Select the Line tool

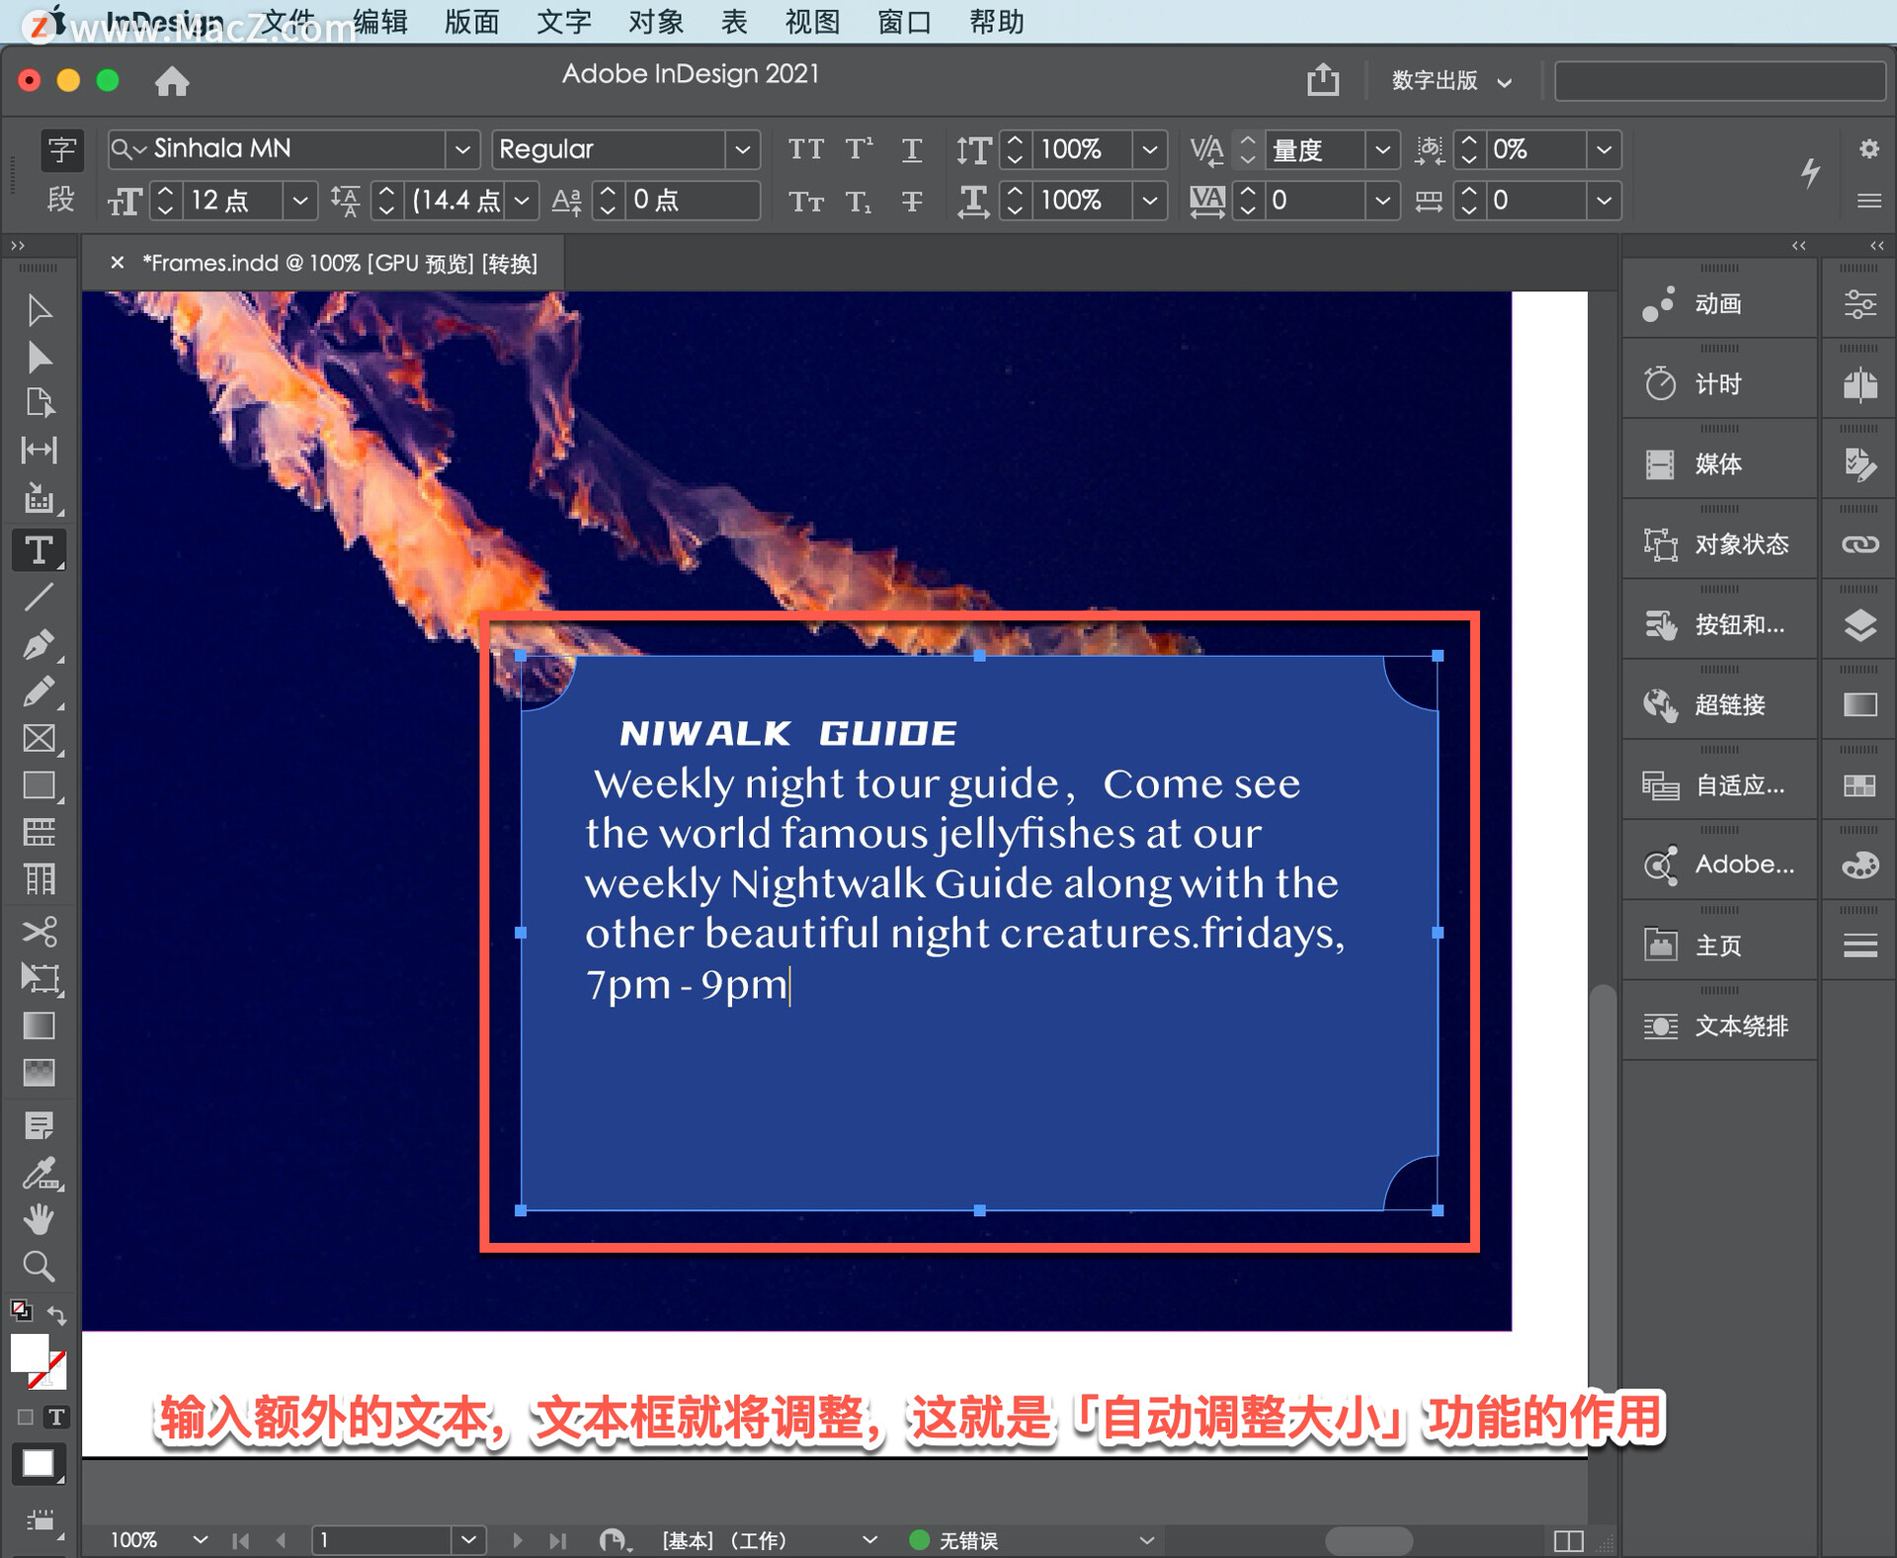(39, 597)
